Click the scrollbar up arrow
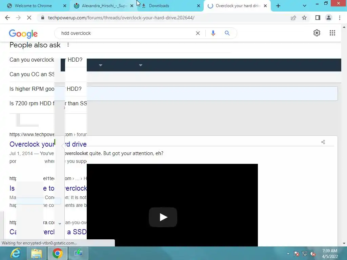The image size is (347, 260). 344,27
